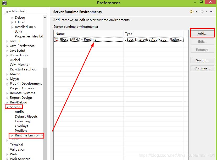
Task: Select Profilers under Server
Action: [x=21, y=130]
